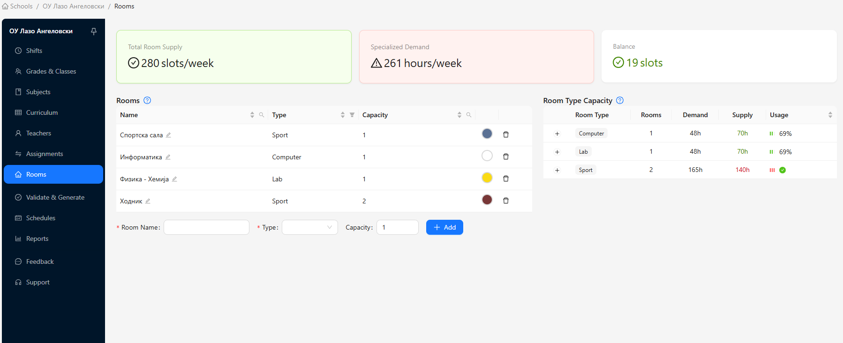This screenshot has width=843, height=343.
Task: Open the Feedback page
Action: (x=53, y=261)
